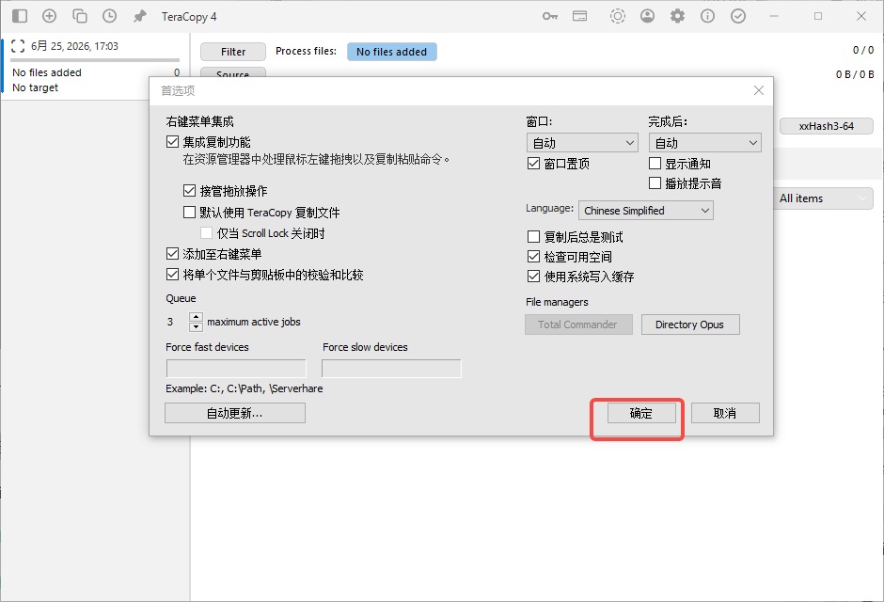Click the circular target icon in title bar
The height and width of the screenshot is (602, 884).
617,16
